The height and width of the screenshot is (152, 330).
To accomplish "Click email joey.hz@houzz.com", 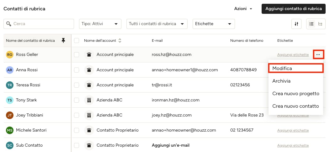I will (172, 115).
